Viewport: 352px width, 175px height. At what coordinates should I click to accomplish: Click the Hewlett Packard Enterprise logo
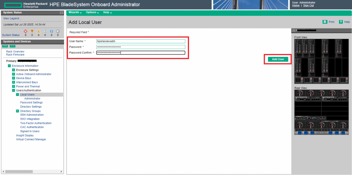pos(25,4)
